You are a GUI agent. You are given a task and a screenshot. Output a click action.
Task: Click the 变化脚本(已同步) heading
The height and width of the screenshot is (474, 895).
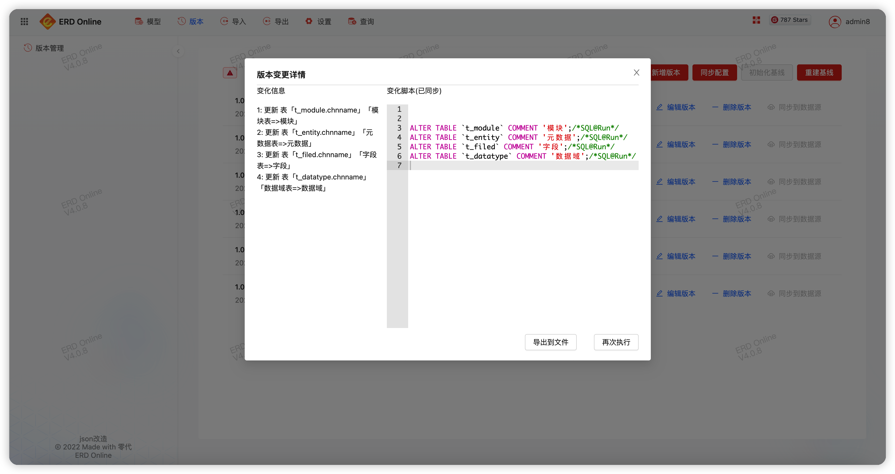point(414,91)
